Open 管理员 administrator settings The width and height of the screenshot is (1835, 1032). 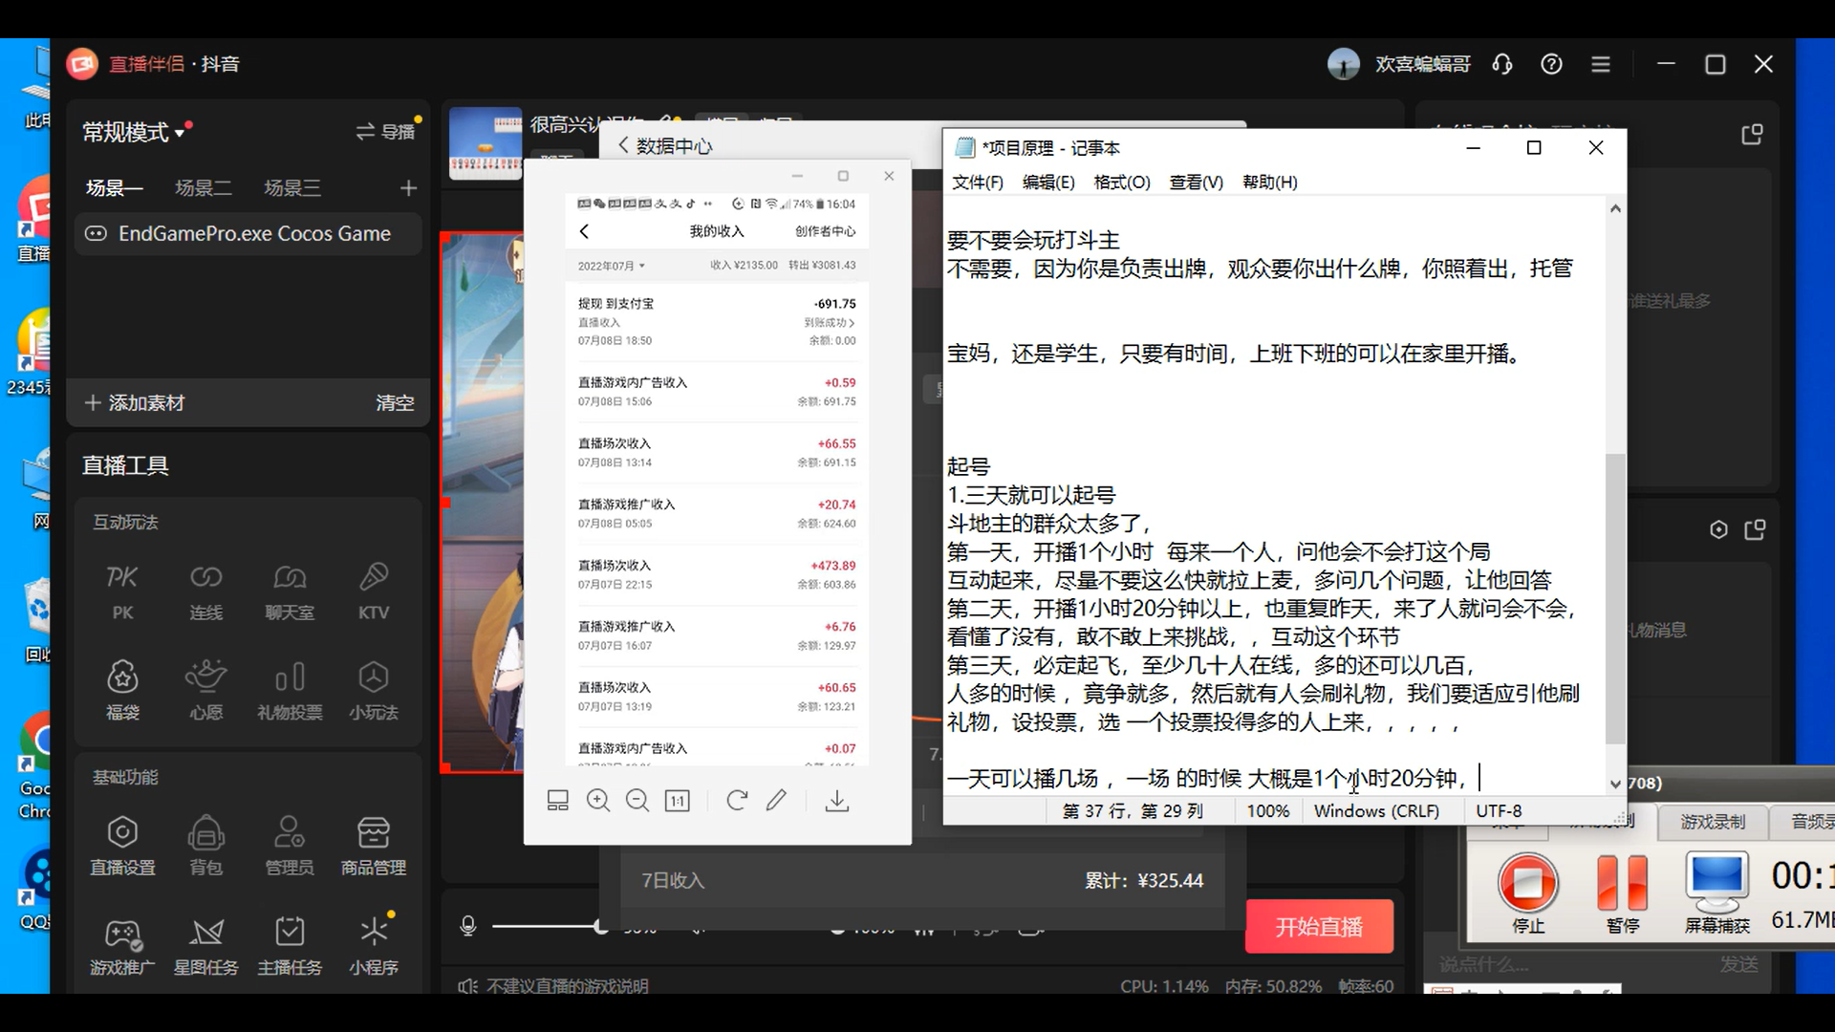(290, 846)
